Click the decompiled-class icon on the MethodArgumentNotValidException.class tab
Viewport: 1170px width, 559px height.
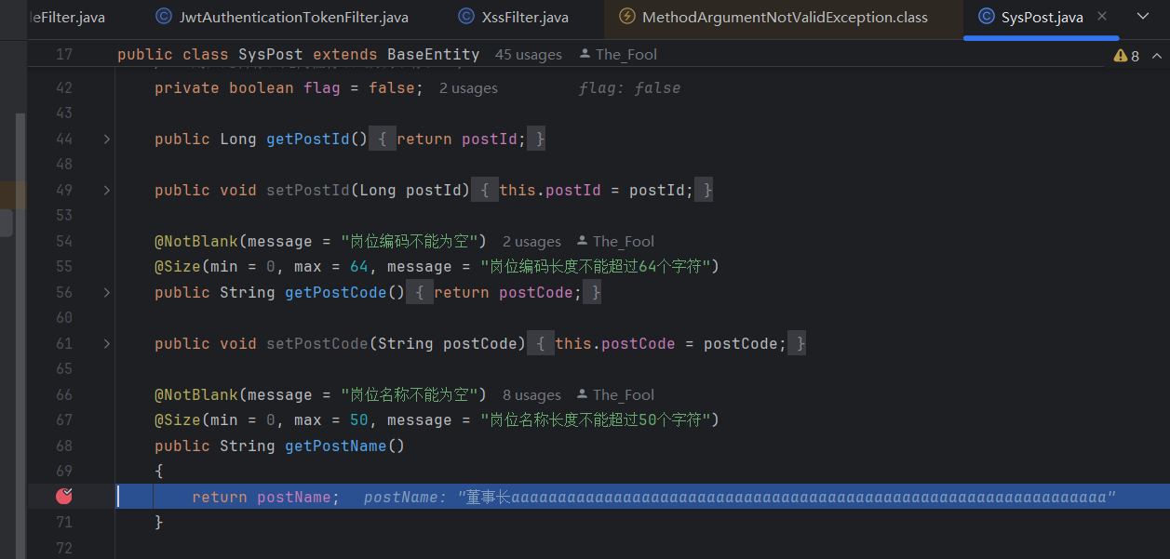627,17
